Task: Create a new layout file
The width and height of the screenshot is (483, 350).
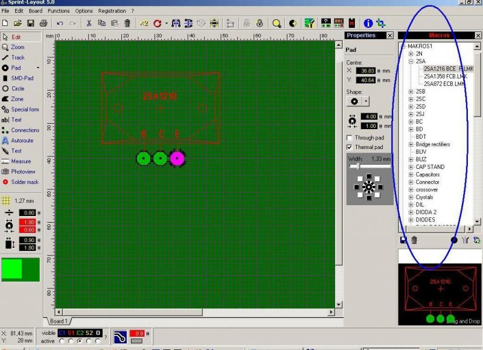Action: (5, 23)
